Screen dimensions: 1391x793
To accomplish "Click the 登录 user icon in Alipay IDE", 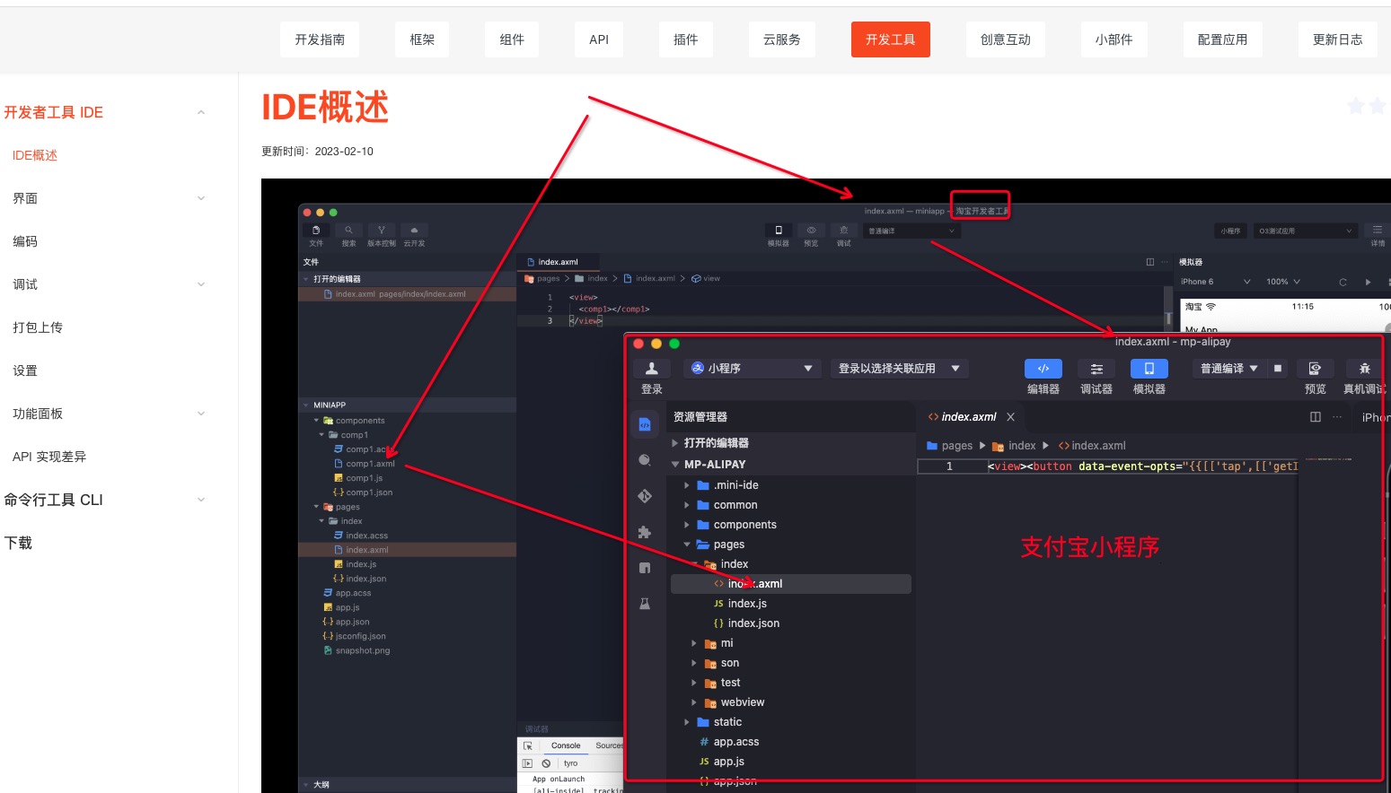I will (x=652, y=369).
